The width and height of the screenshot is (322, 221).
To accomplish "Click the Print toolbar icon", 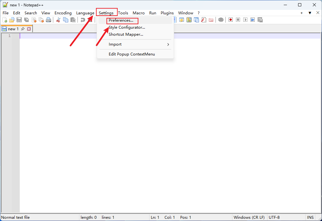I will 48,20.
